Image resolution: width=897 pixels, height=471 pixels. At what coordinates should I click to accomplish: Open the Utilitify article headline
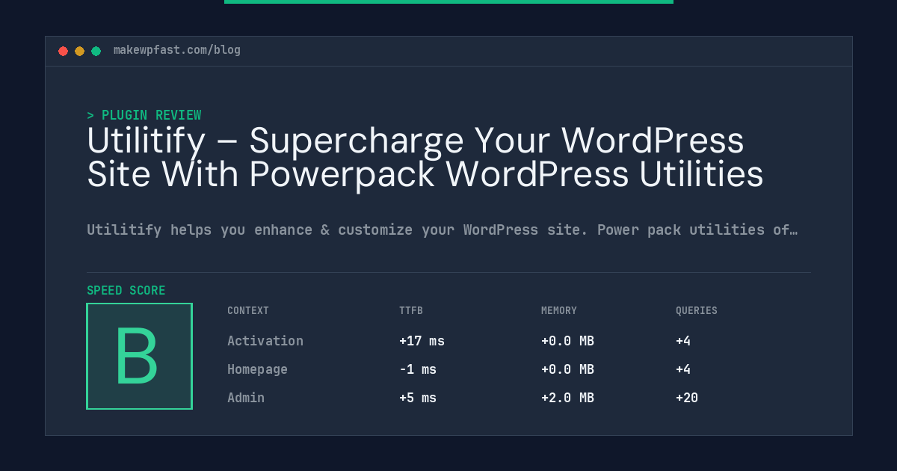(425, 157)
